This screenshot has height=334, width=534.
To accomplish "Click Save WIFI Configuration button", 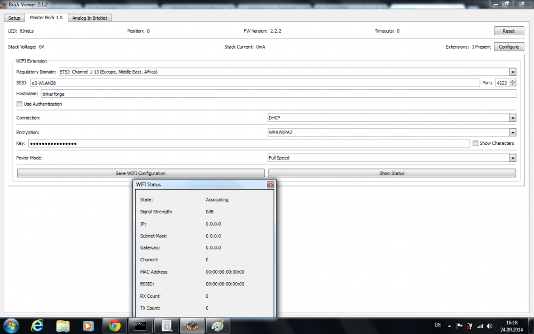I will click(x=140, y=173).
